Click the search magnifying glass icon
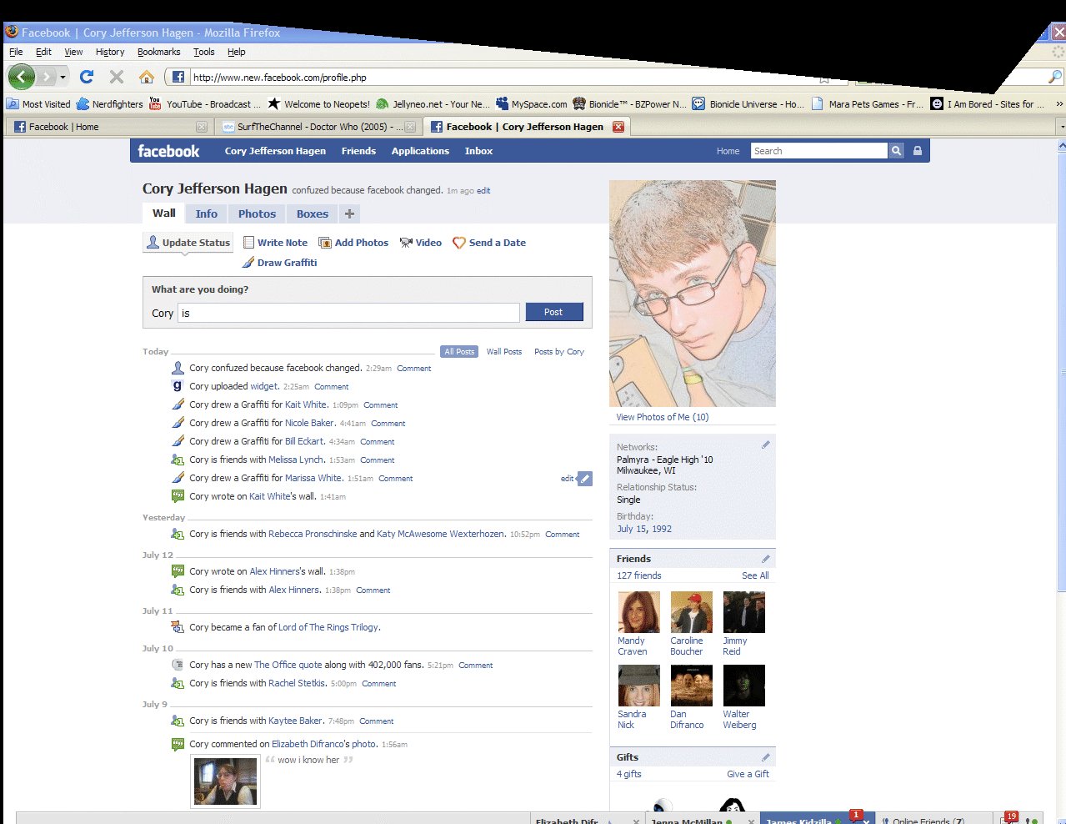1066x824 pixels. pos(895,151)
